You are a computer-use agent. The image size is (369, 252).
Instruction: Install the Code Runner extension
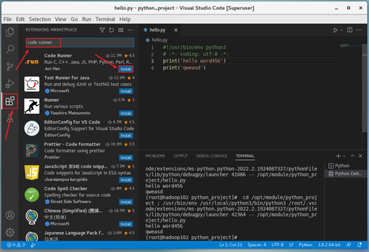tap(126, 69)
